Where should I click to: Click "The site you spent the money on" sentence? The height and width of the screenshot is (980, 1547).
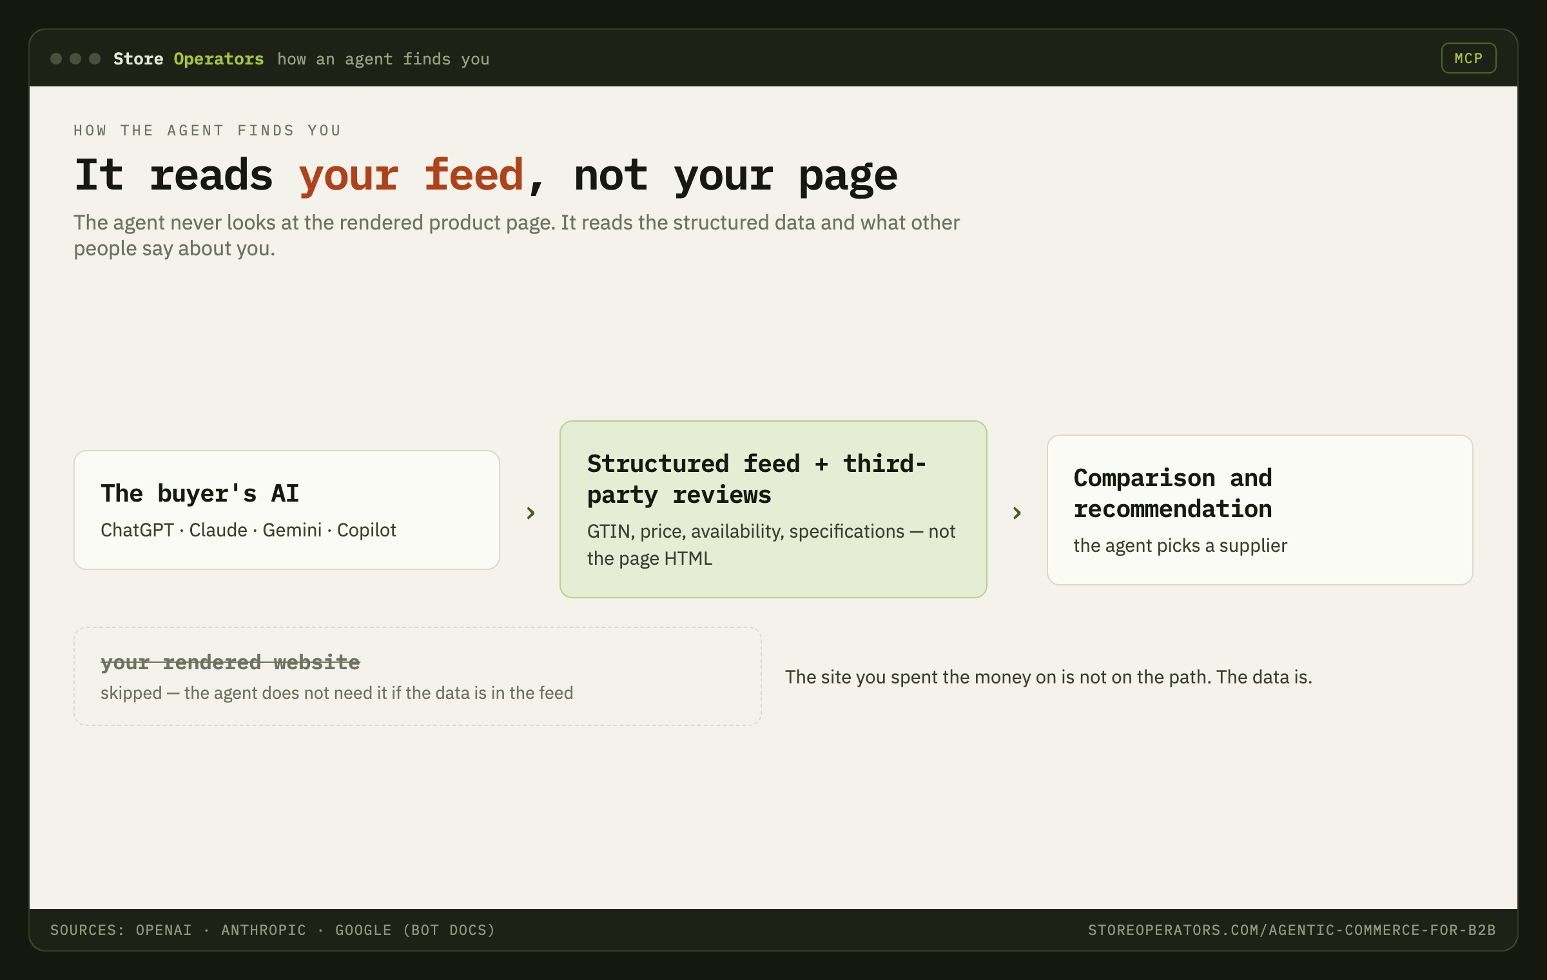point(1049,677)
